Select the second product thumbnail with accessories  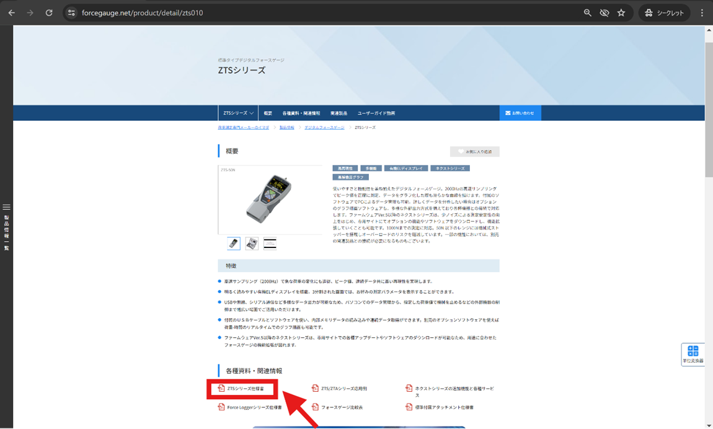pyautogui.click(x=252, y=244)
